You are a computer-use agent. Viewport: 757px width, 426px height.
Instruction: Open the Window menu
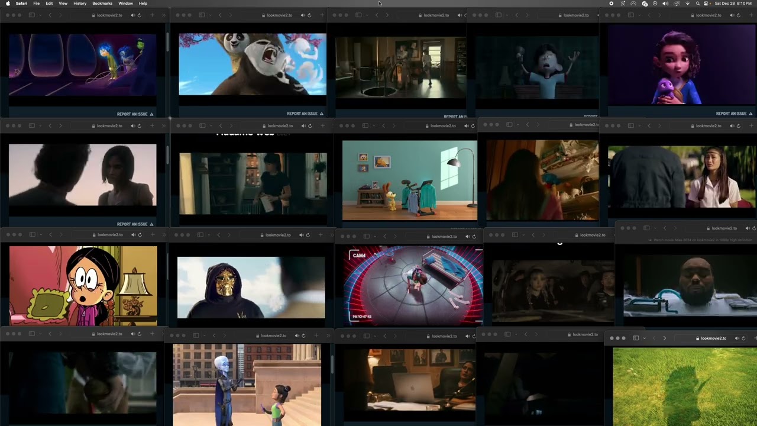point(126,4)
